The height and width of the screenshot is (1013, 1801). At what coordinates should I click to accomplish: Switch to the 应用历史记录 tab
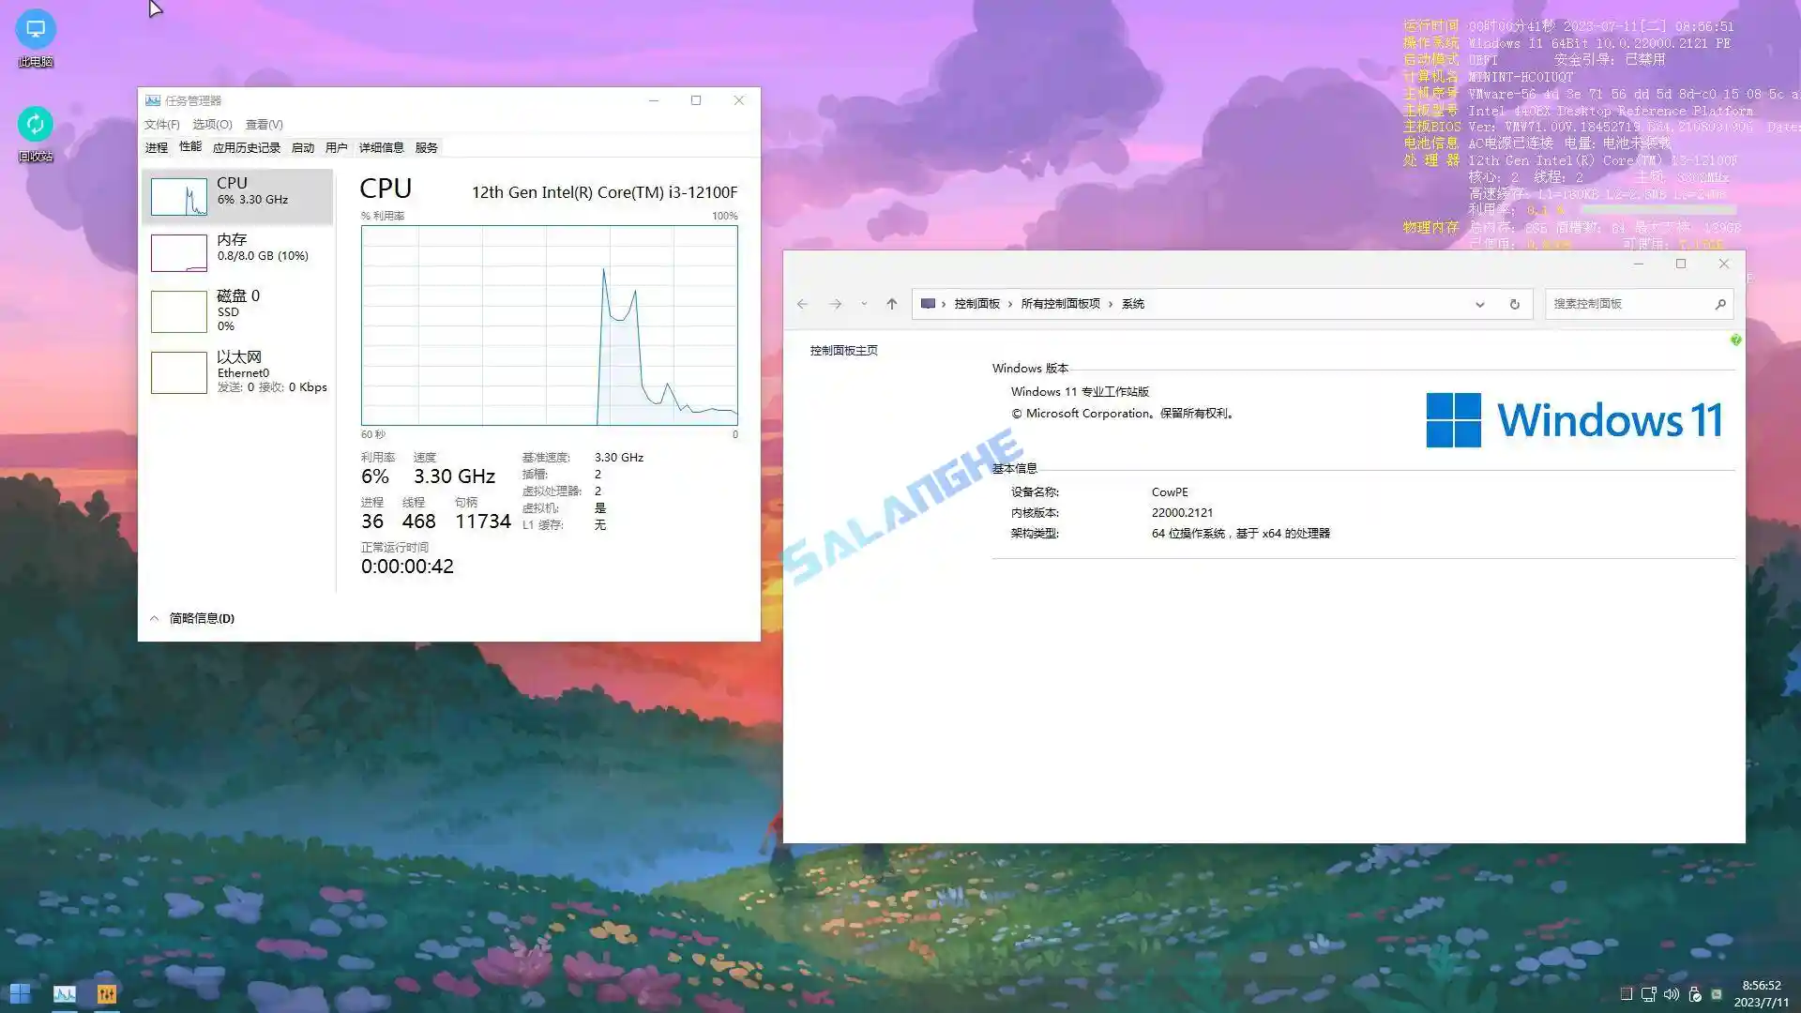click(246, 147)
